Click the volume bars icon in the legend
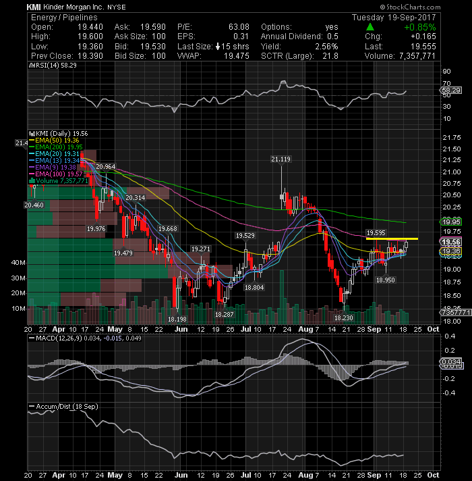 [32, 180]
